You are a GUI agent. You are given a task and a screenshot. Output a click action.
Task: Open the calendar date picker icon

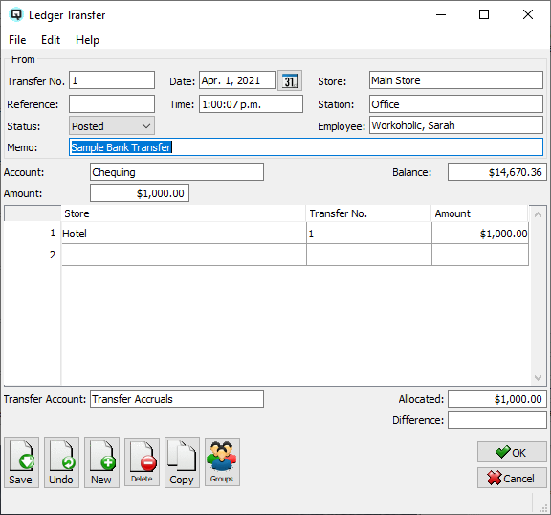pyautogui.click(x=290, y=80)
